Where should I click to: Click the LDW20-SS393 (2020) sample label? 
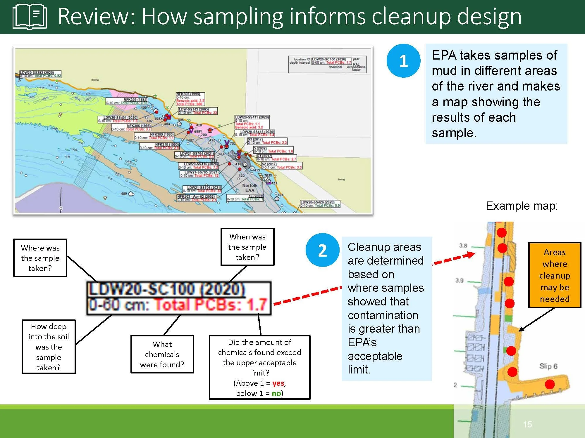coord(40,74)
